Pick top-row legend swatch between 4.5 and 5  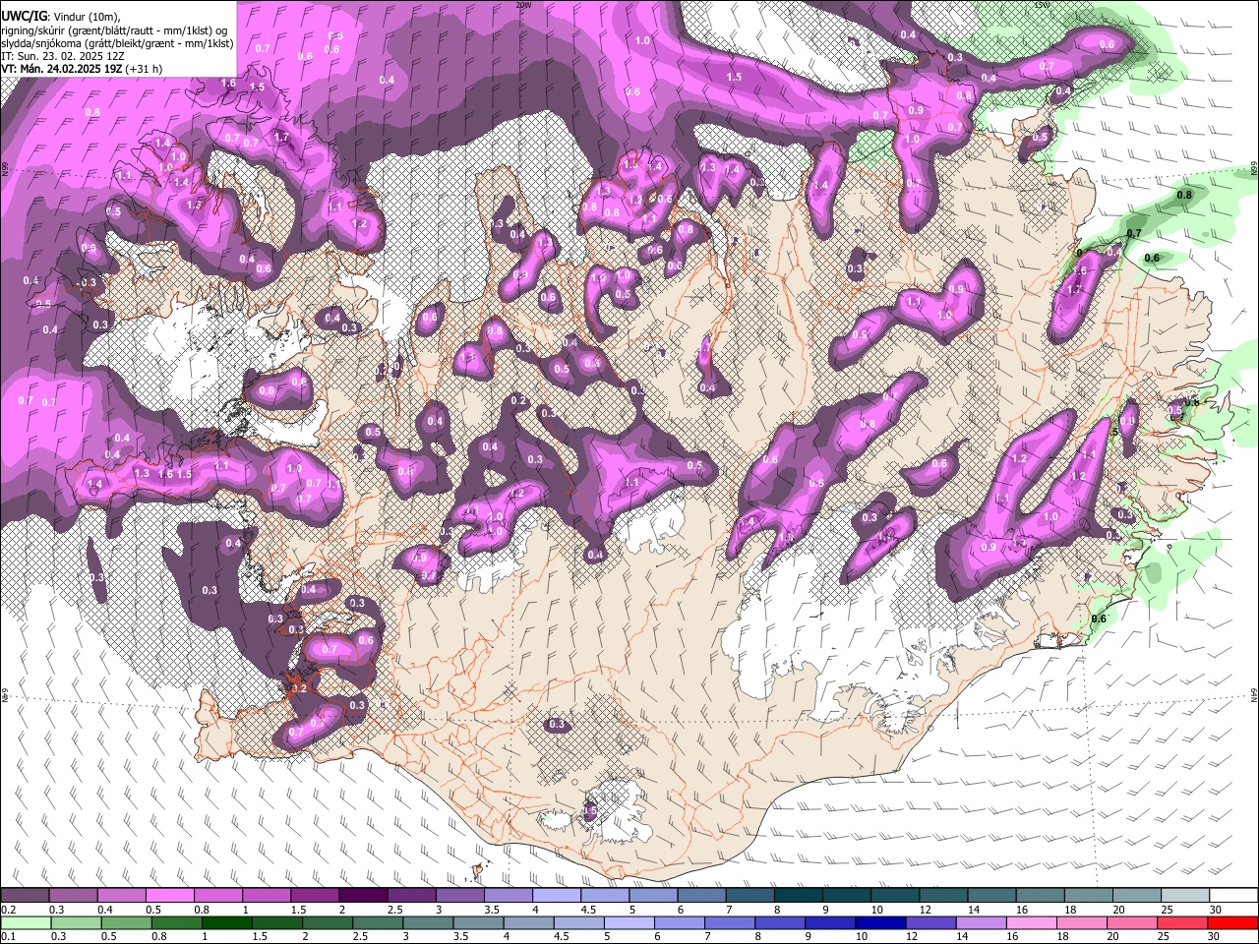click(x=605, y=896)
